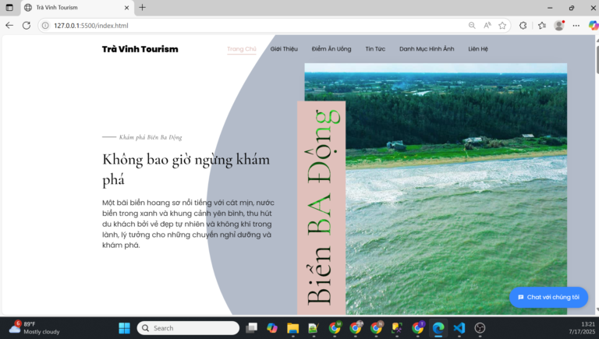The width and height of the screenshot is (599, 339).
Task: Go back to the previous page
Action: click(x=9, y=26)
